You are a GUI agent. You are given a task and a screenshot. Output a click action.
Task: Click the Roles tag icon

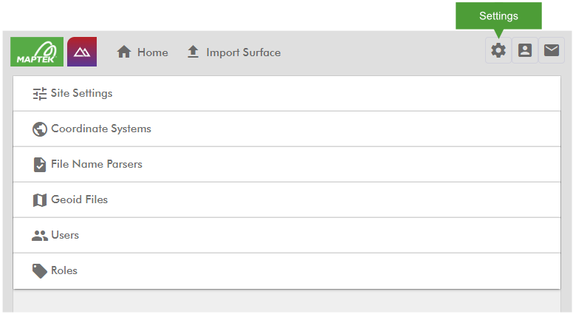[39, 271]
